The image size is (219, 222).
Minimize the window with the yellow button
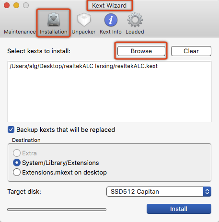[16, 5]
